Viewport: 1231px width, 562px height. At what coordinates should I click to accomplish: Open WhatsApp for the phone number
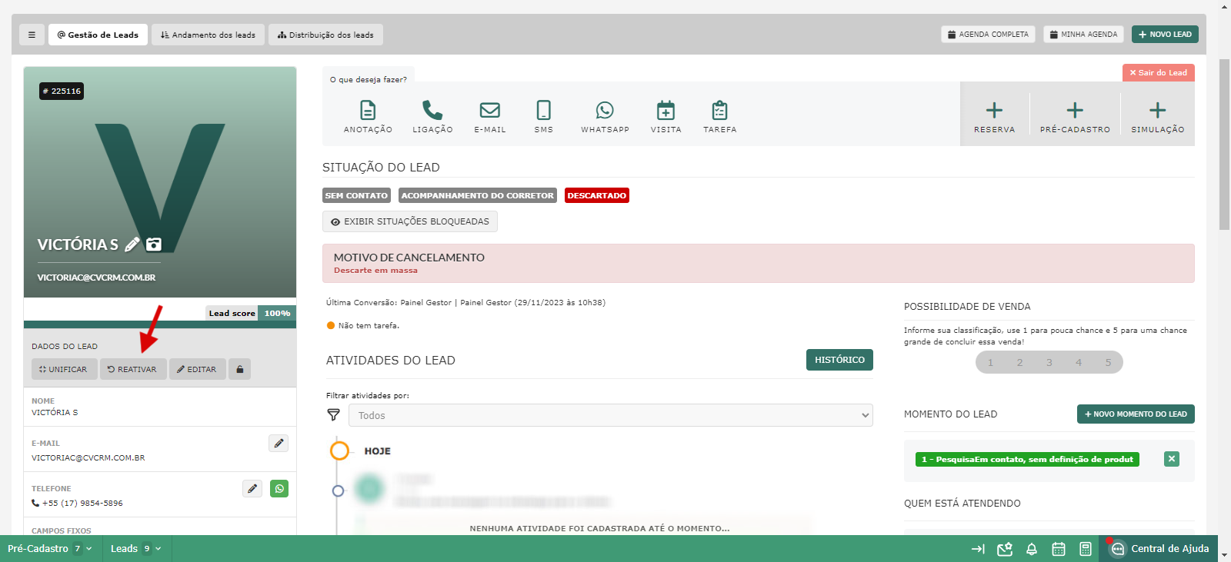pos(279,488)
